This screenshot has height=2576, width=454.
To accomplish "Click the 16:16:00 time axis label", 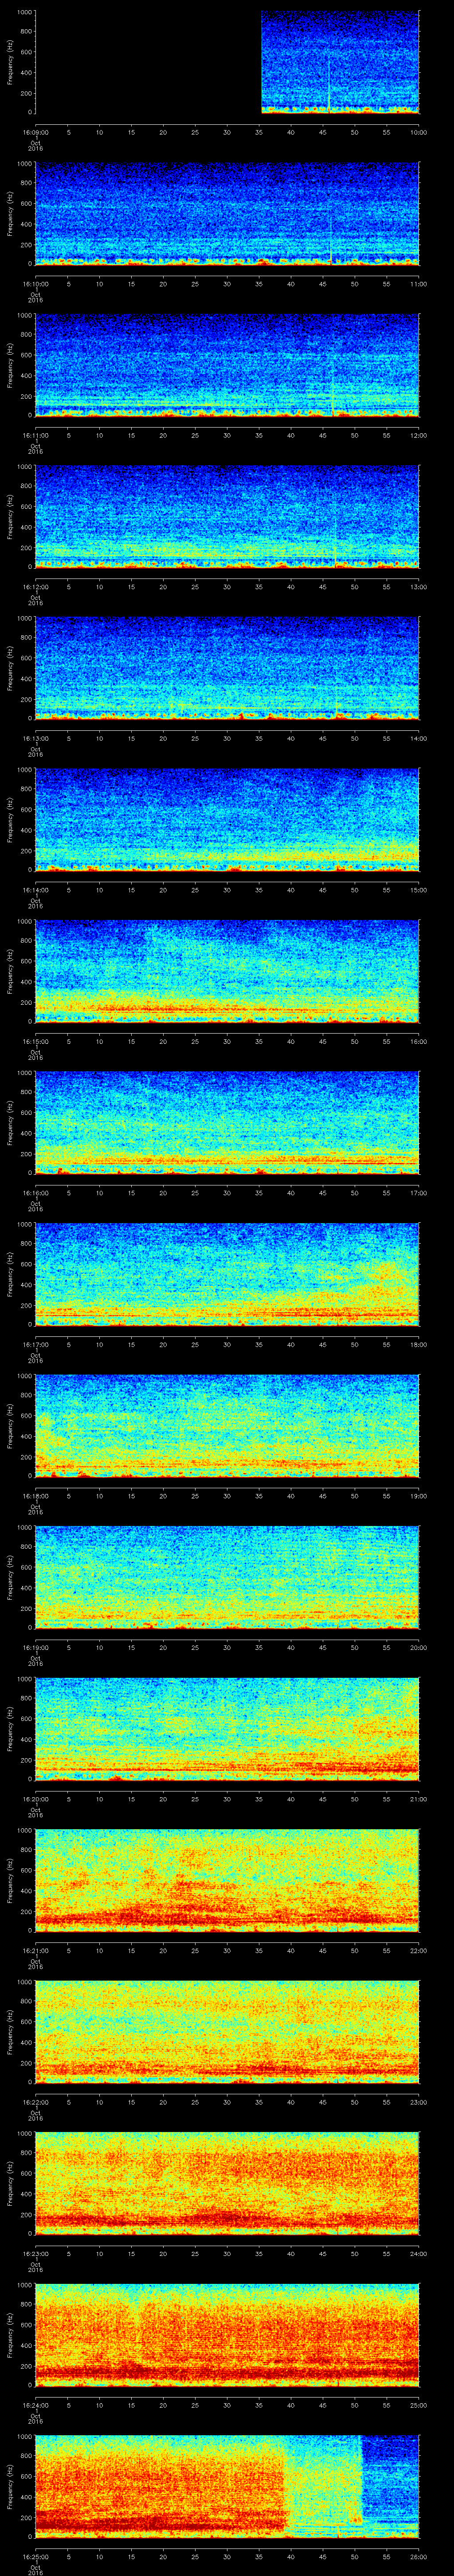I will pyautogui.click(x=35, y=1193).
